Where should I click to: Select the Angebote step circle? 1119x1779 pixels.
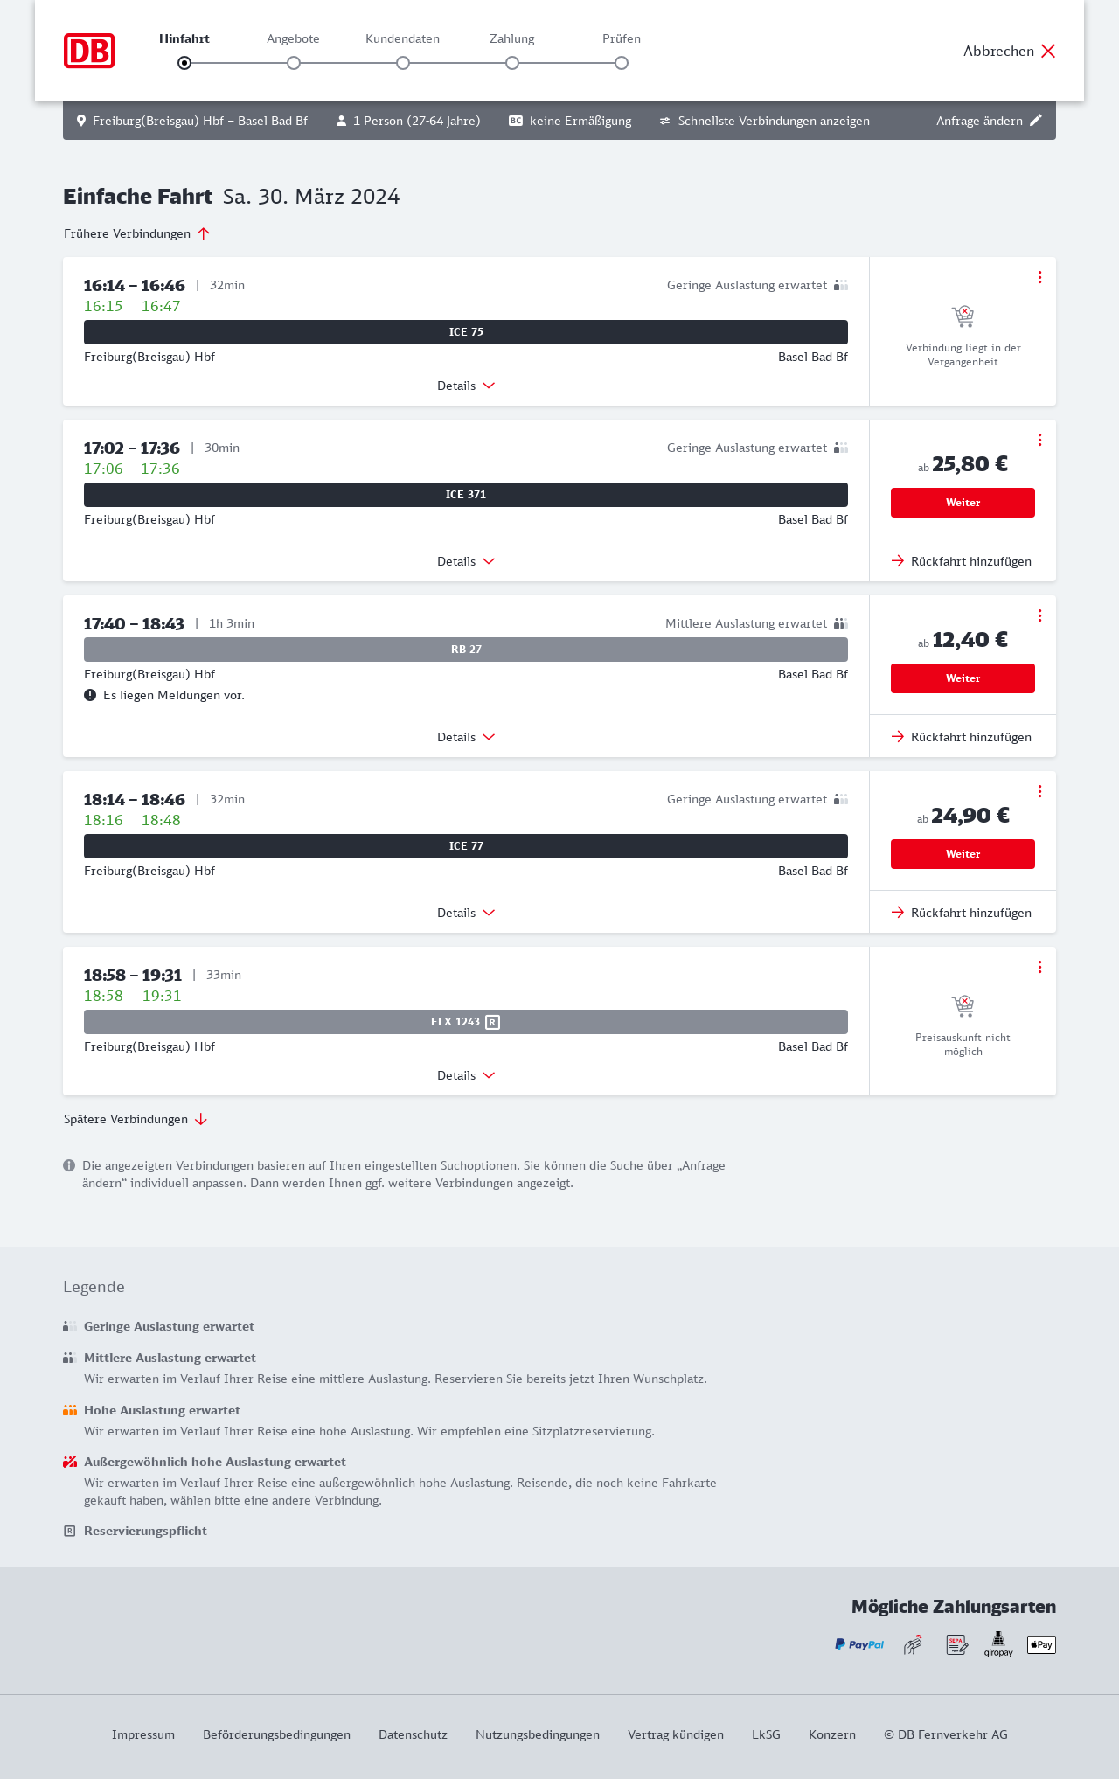(x=294, y=63)
